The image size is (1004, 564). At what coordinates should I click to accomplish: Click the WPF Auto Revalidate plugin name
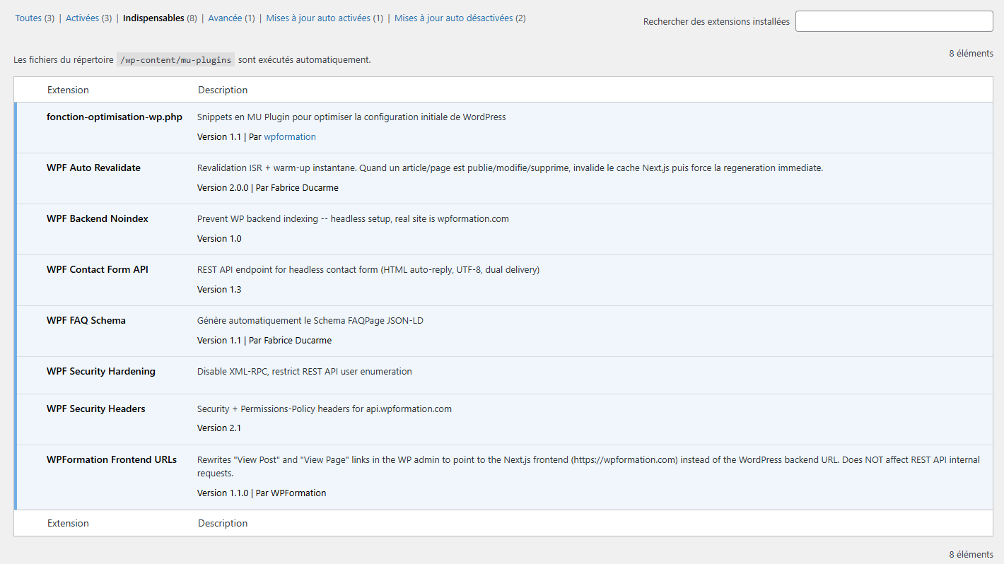point(93,168)
